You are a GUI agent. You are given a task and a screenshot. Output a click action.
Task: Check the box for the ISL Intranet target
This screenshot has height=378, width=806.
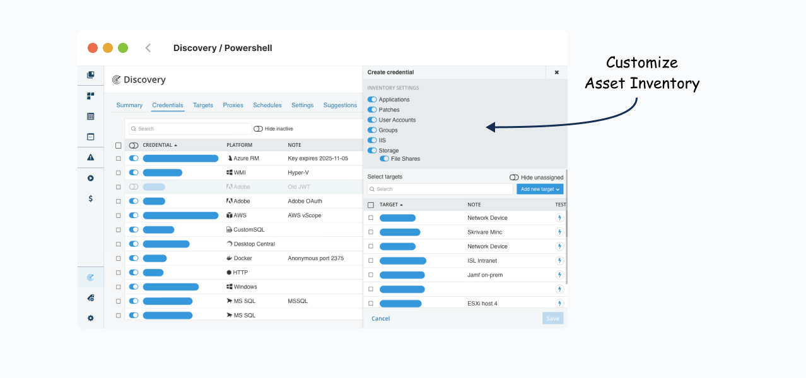(x=371, y=261)
